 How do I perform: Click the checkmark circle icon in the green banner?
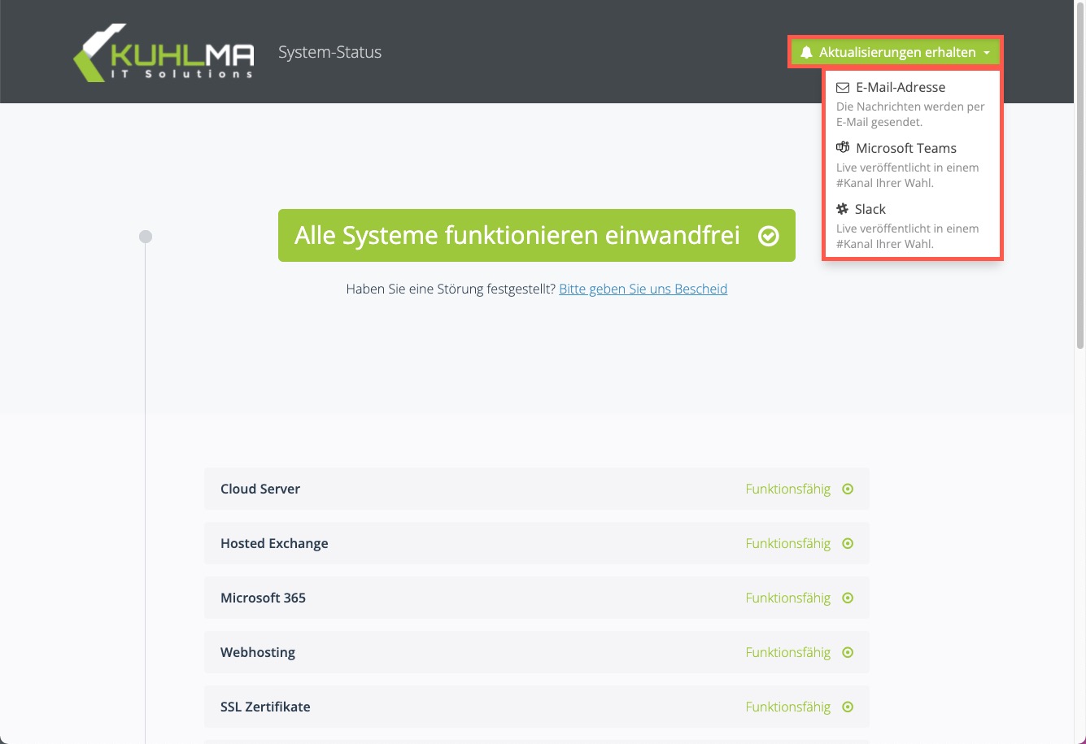coord(768,236)
